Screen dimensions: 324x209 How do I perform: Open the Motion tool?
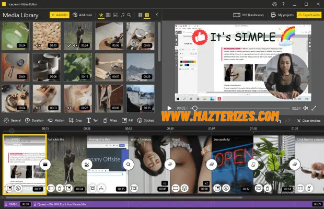[56, 120]
